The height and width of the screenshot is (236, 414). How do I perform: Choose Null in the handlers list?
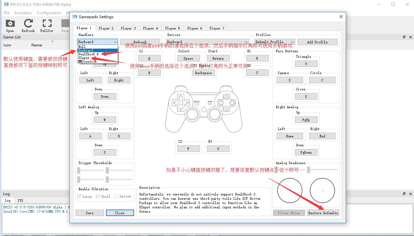click(x=97, y=47)
